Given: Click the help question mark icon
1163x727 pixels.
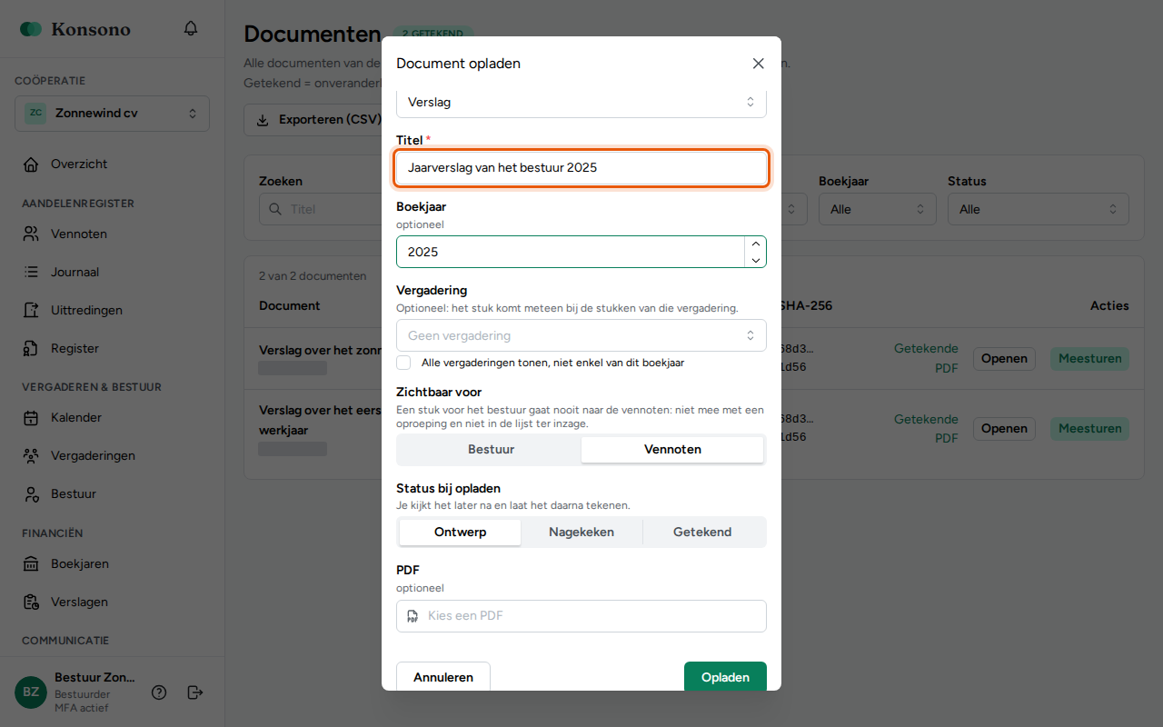Looking at the screenshot, I should pos(159,692).
